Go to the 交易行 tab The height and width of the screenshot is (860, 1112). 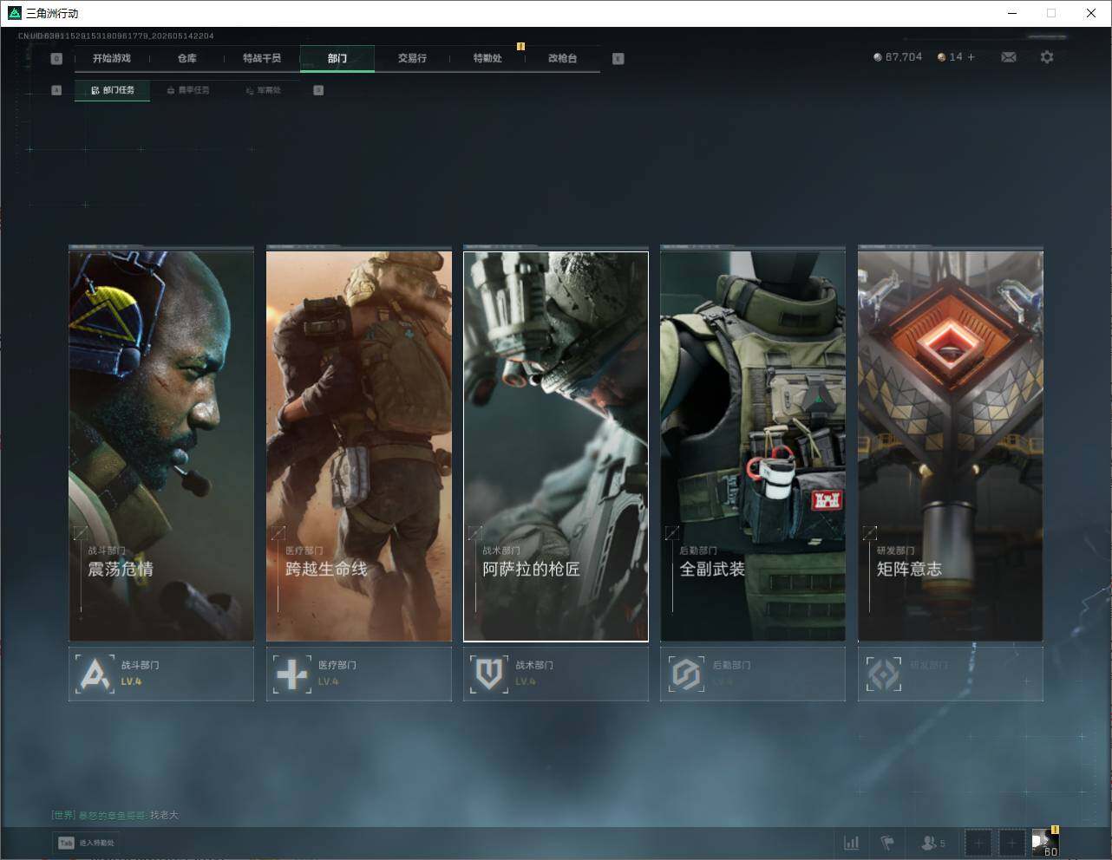click(x=412, y=58)
